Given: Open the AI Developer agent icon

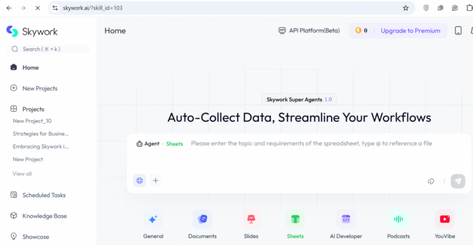Looking at the screenshot, I should pos(346,220).
